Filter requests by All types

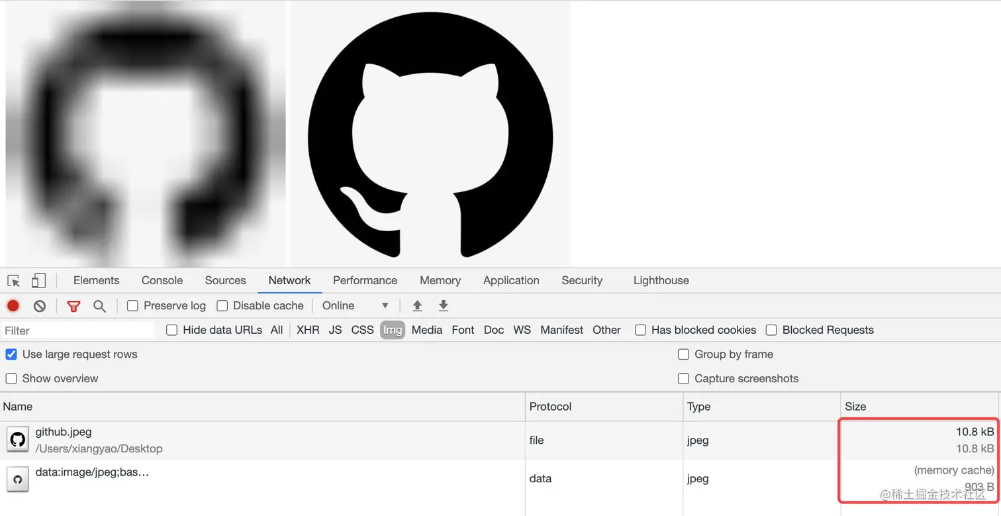[277, 330]
